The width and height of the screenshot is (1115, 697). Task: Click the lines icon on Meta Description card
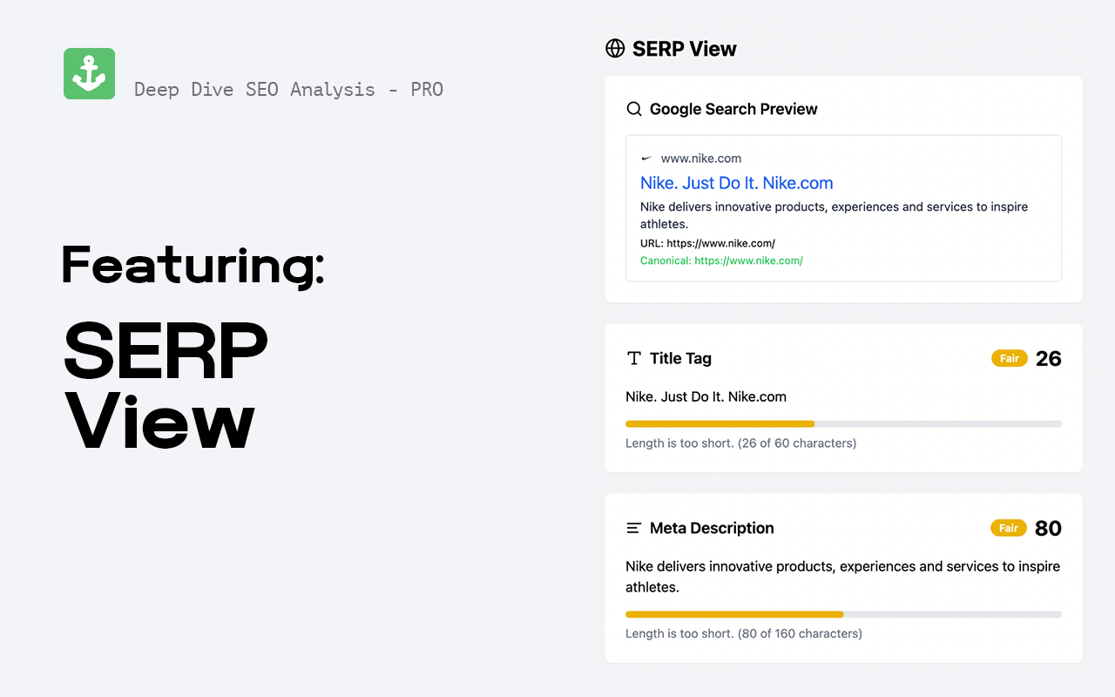[632, 527]
